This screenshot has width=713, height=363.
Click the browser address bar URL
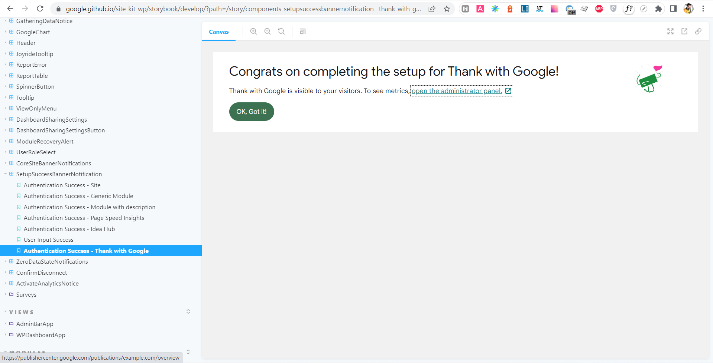point(243,9)
